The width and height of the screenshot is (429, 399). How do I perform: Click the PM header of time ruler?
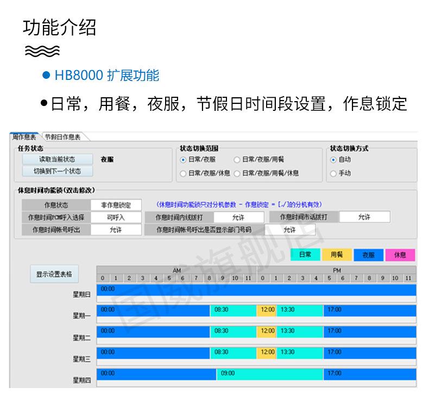pyautogui.click(x=337, y=270)
